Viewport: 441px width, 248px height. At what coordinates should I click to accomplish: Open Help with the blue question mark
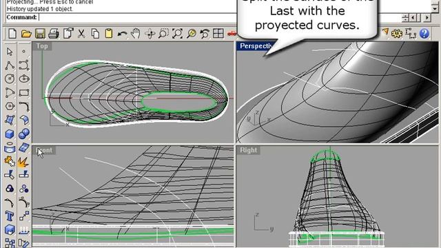point(424,34)
